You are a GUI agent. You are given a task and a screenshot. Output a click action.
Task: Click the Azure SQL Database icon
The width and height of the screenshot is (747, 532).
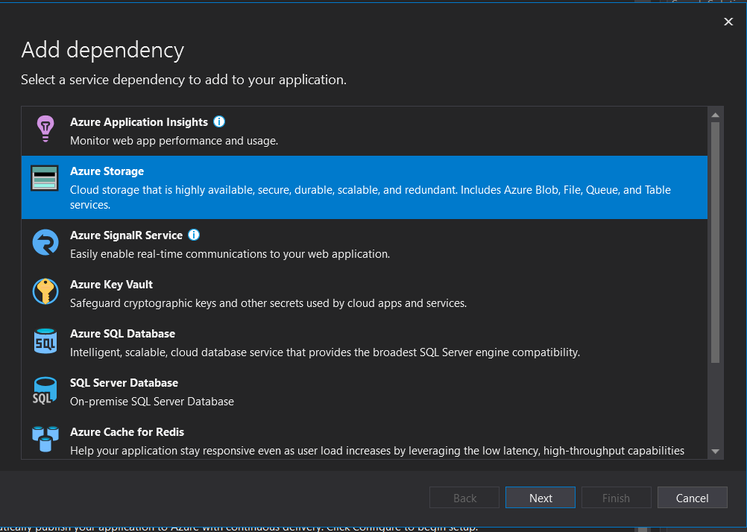pyautogui.click(x=45, y=341)
